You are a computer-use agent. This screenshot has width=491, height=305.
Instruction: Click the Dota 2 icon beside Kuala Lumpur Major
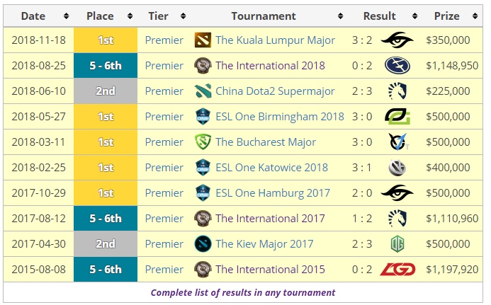(203, 40)
